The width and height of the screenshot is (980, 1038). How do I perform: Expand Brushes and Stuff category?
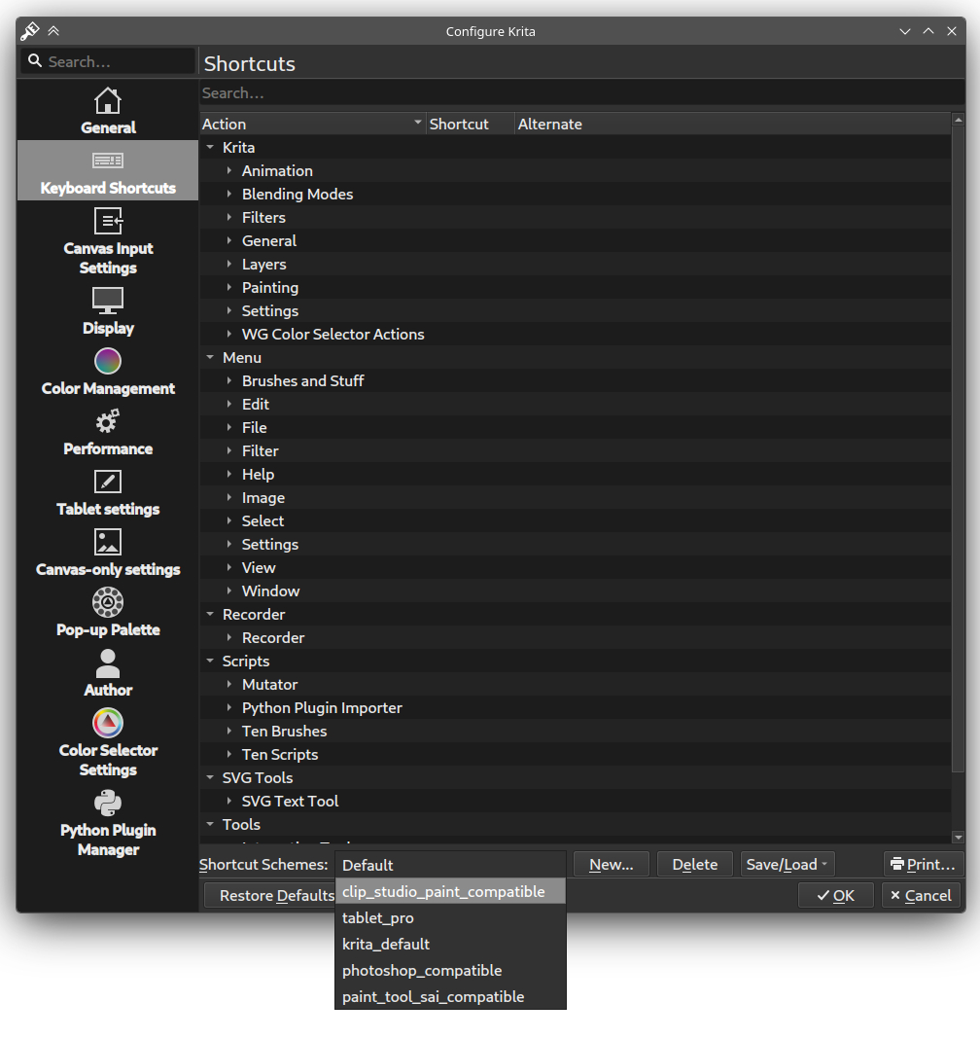click(x=228, y=380)
